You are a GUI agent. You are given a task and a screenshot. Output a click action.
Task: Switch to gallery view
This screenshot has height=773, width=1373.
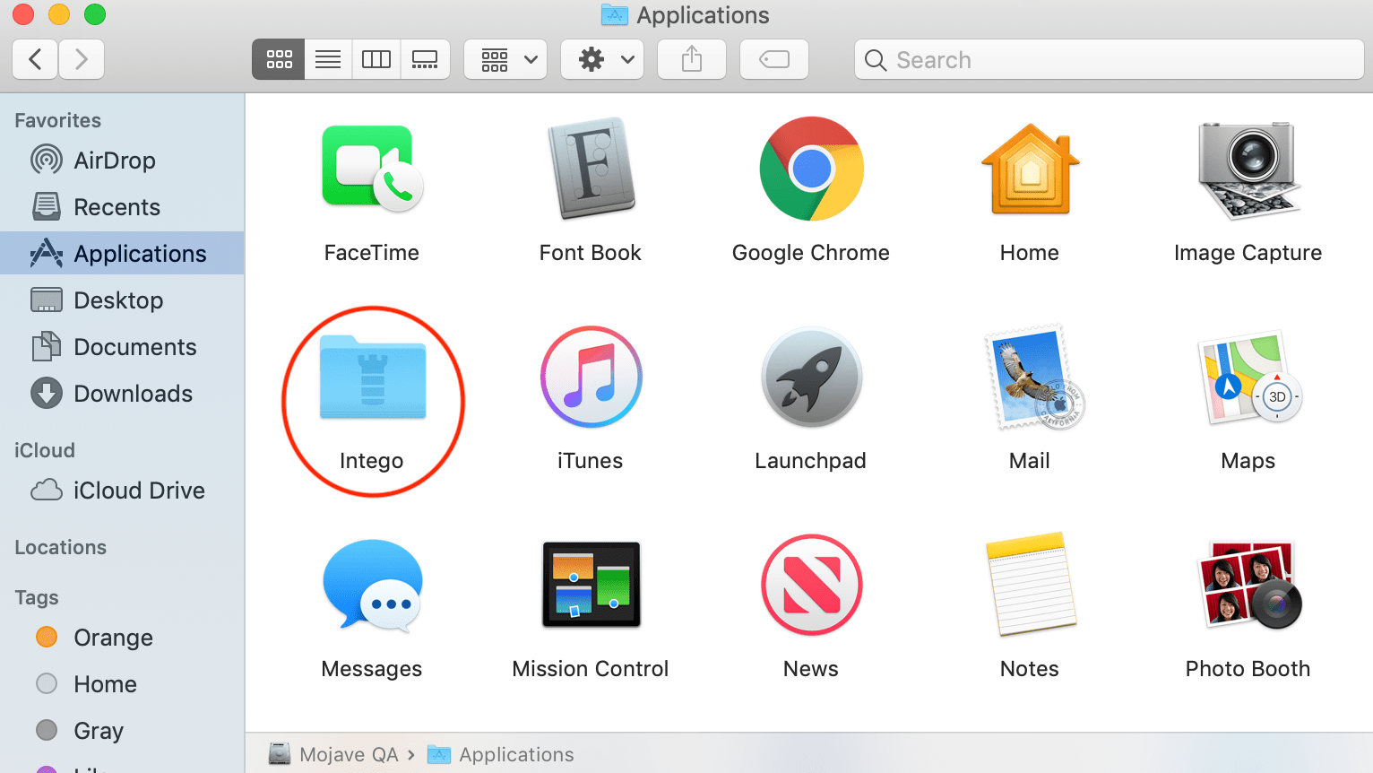(424, 59)
